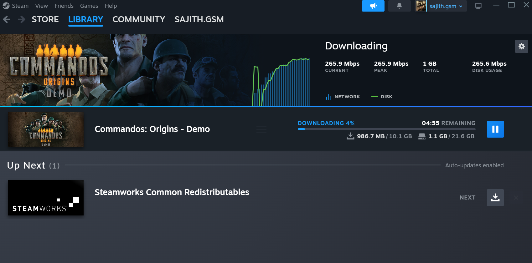
Task: Minimize the Steam window
Action: [x=496, y=5]
